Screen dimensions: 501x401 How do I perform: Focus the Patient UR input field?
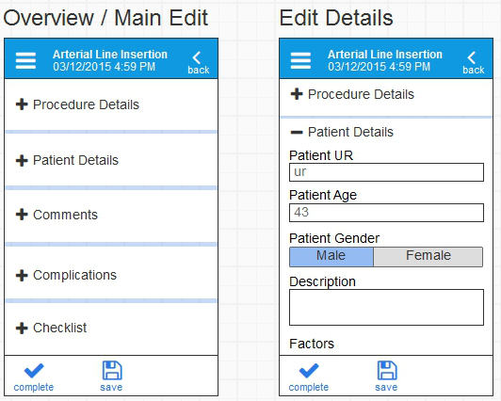click(x=386, y=172)
